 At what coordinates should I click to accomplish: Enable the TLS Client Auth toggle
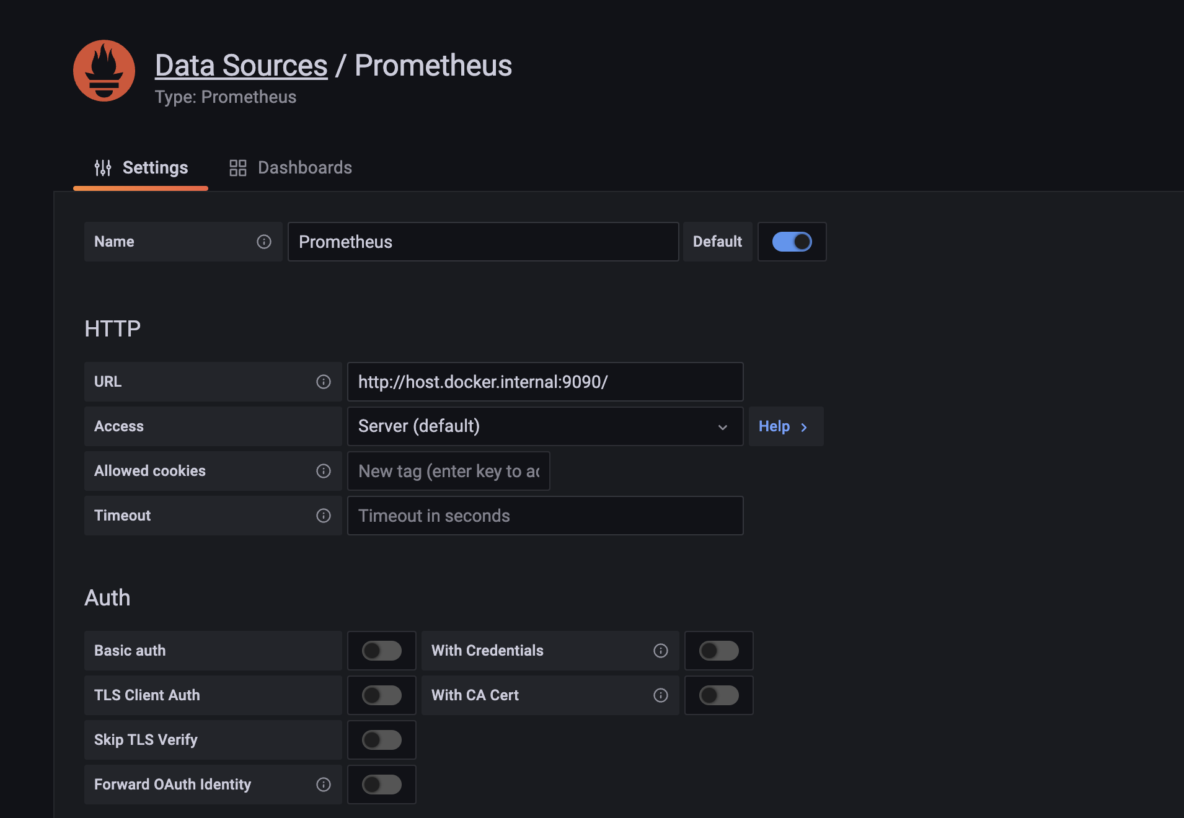click(382, 695)
